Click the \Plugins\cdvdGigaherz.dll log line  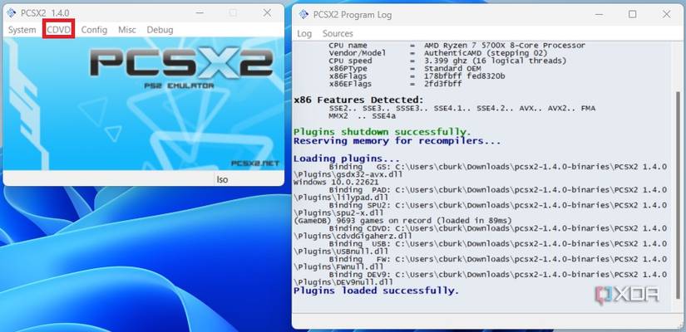click(x=353, y=236)
